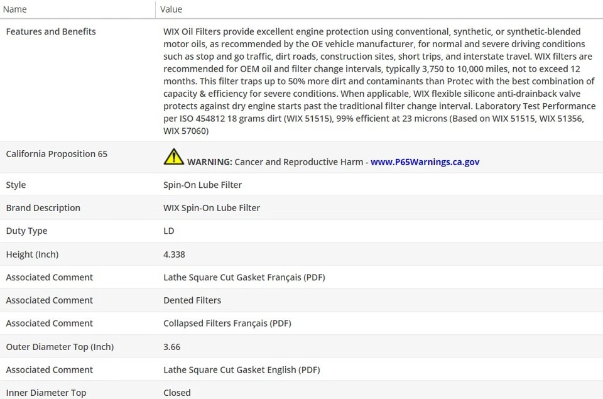Click the WARNING bold text
Screen dimensions: 603x399
(x=209, y=161)
